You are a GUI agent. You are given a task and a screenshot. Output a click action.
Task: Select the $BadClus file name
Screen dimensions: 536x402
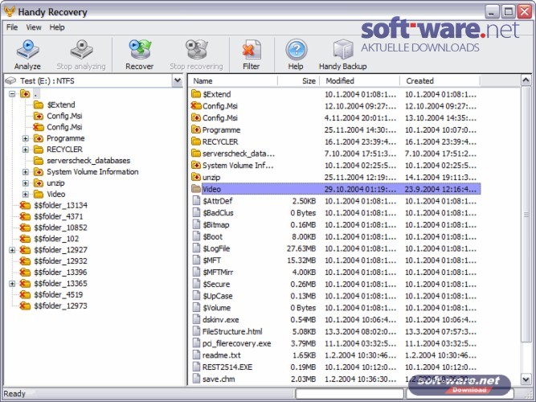click(x=218, y=212)
